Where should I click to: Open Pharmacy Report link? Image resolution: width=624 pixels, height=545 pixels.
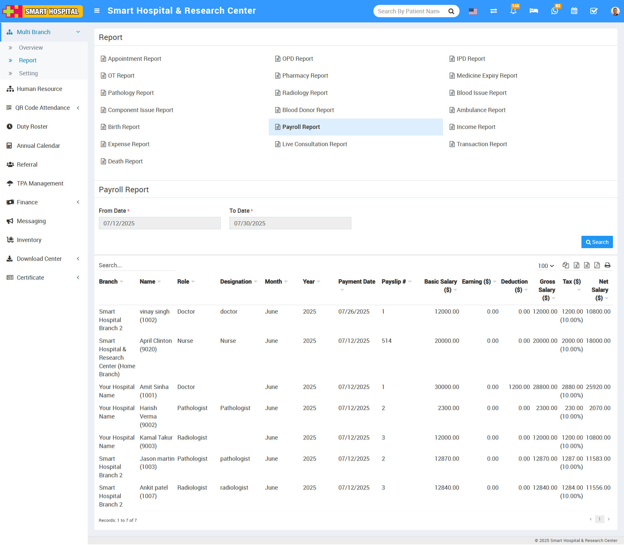[302, 76]
